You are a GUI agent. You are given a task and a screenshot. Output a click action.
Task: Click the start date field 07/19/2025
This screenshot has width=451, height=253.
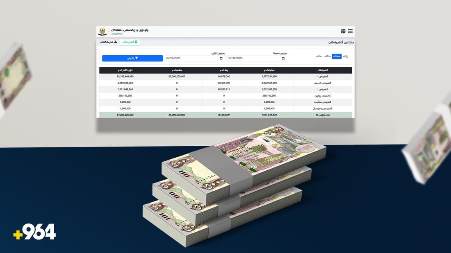254,59
